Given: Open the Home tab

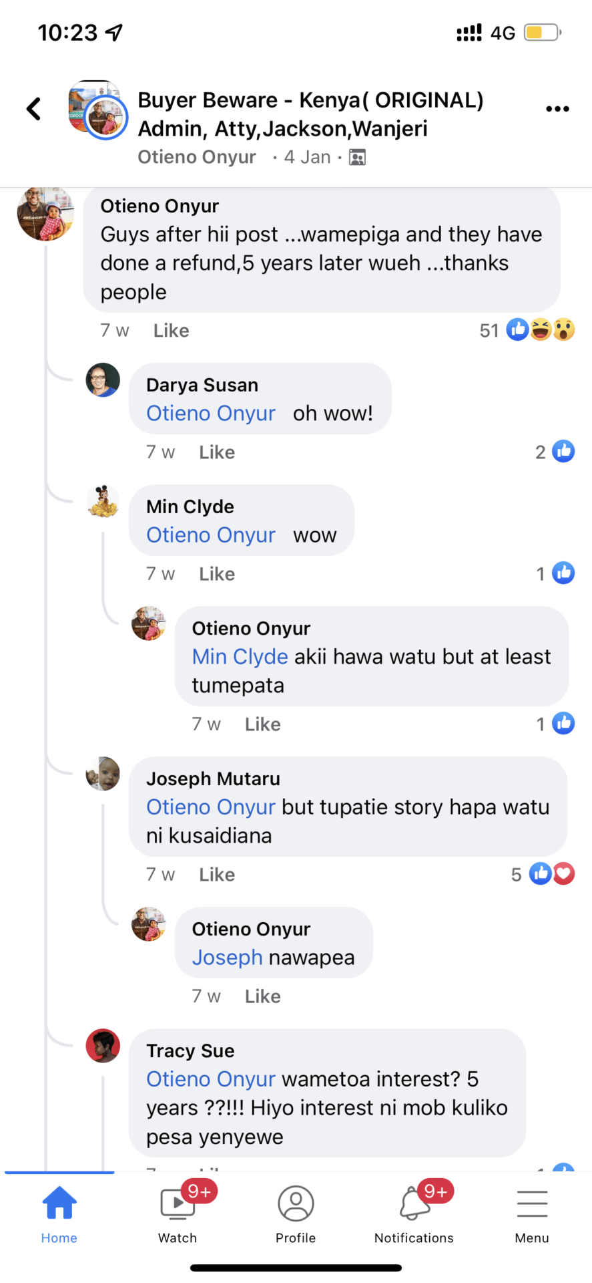Looking at the screenshot, I should tap(59, 1214).
